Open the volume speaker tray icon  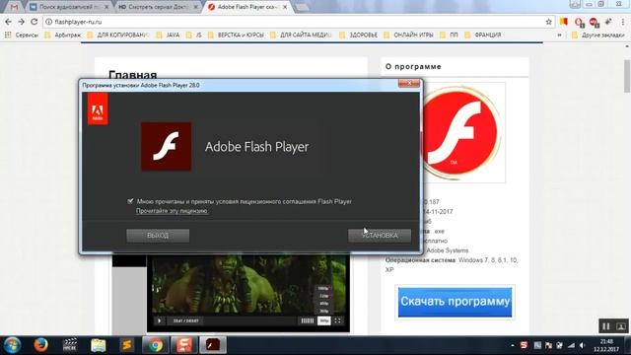tap(583, 345)
